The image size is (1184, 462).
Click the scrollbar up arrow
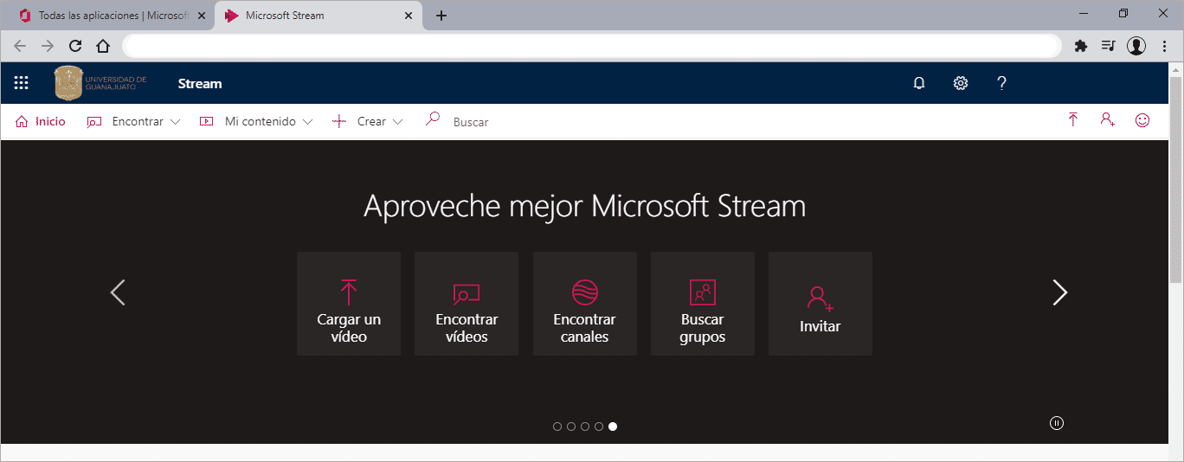tap(1175, 68)
